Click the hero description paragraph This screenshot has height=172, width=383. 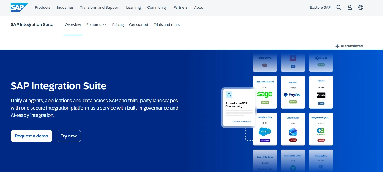(95, 108)
